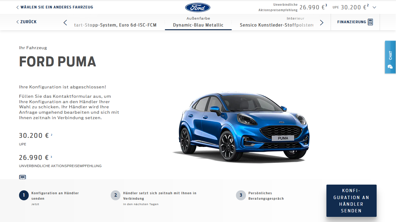The width and height of the screenshot is (396, 222).
Task: Show next configuration step arrow
Action: tap(322, 23)
